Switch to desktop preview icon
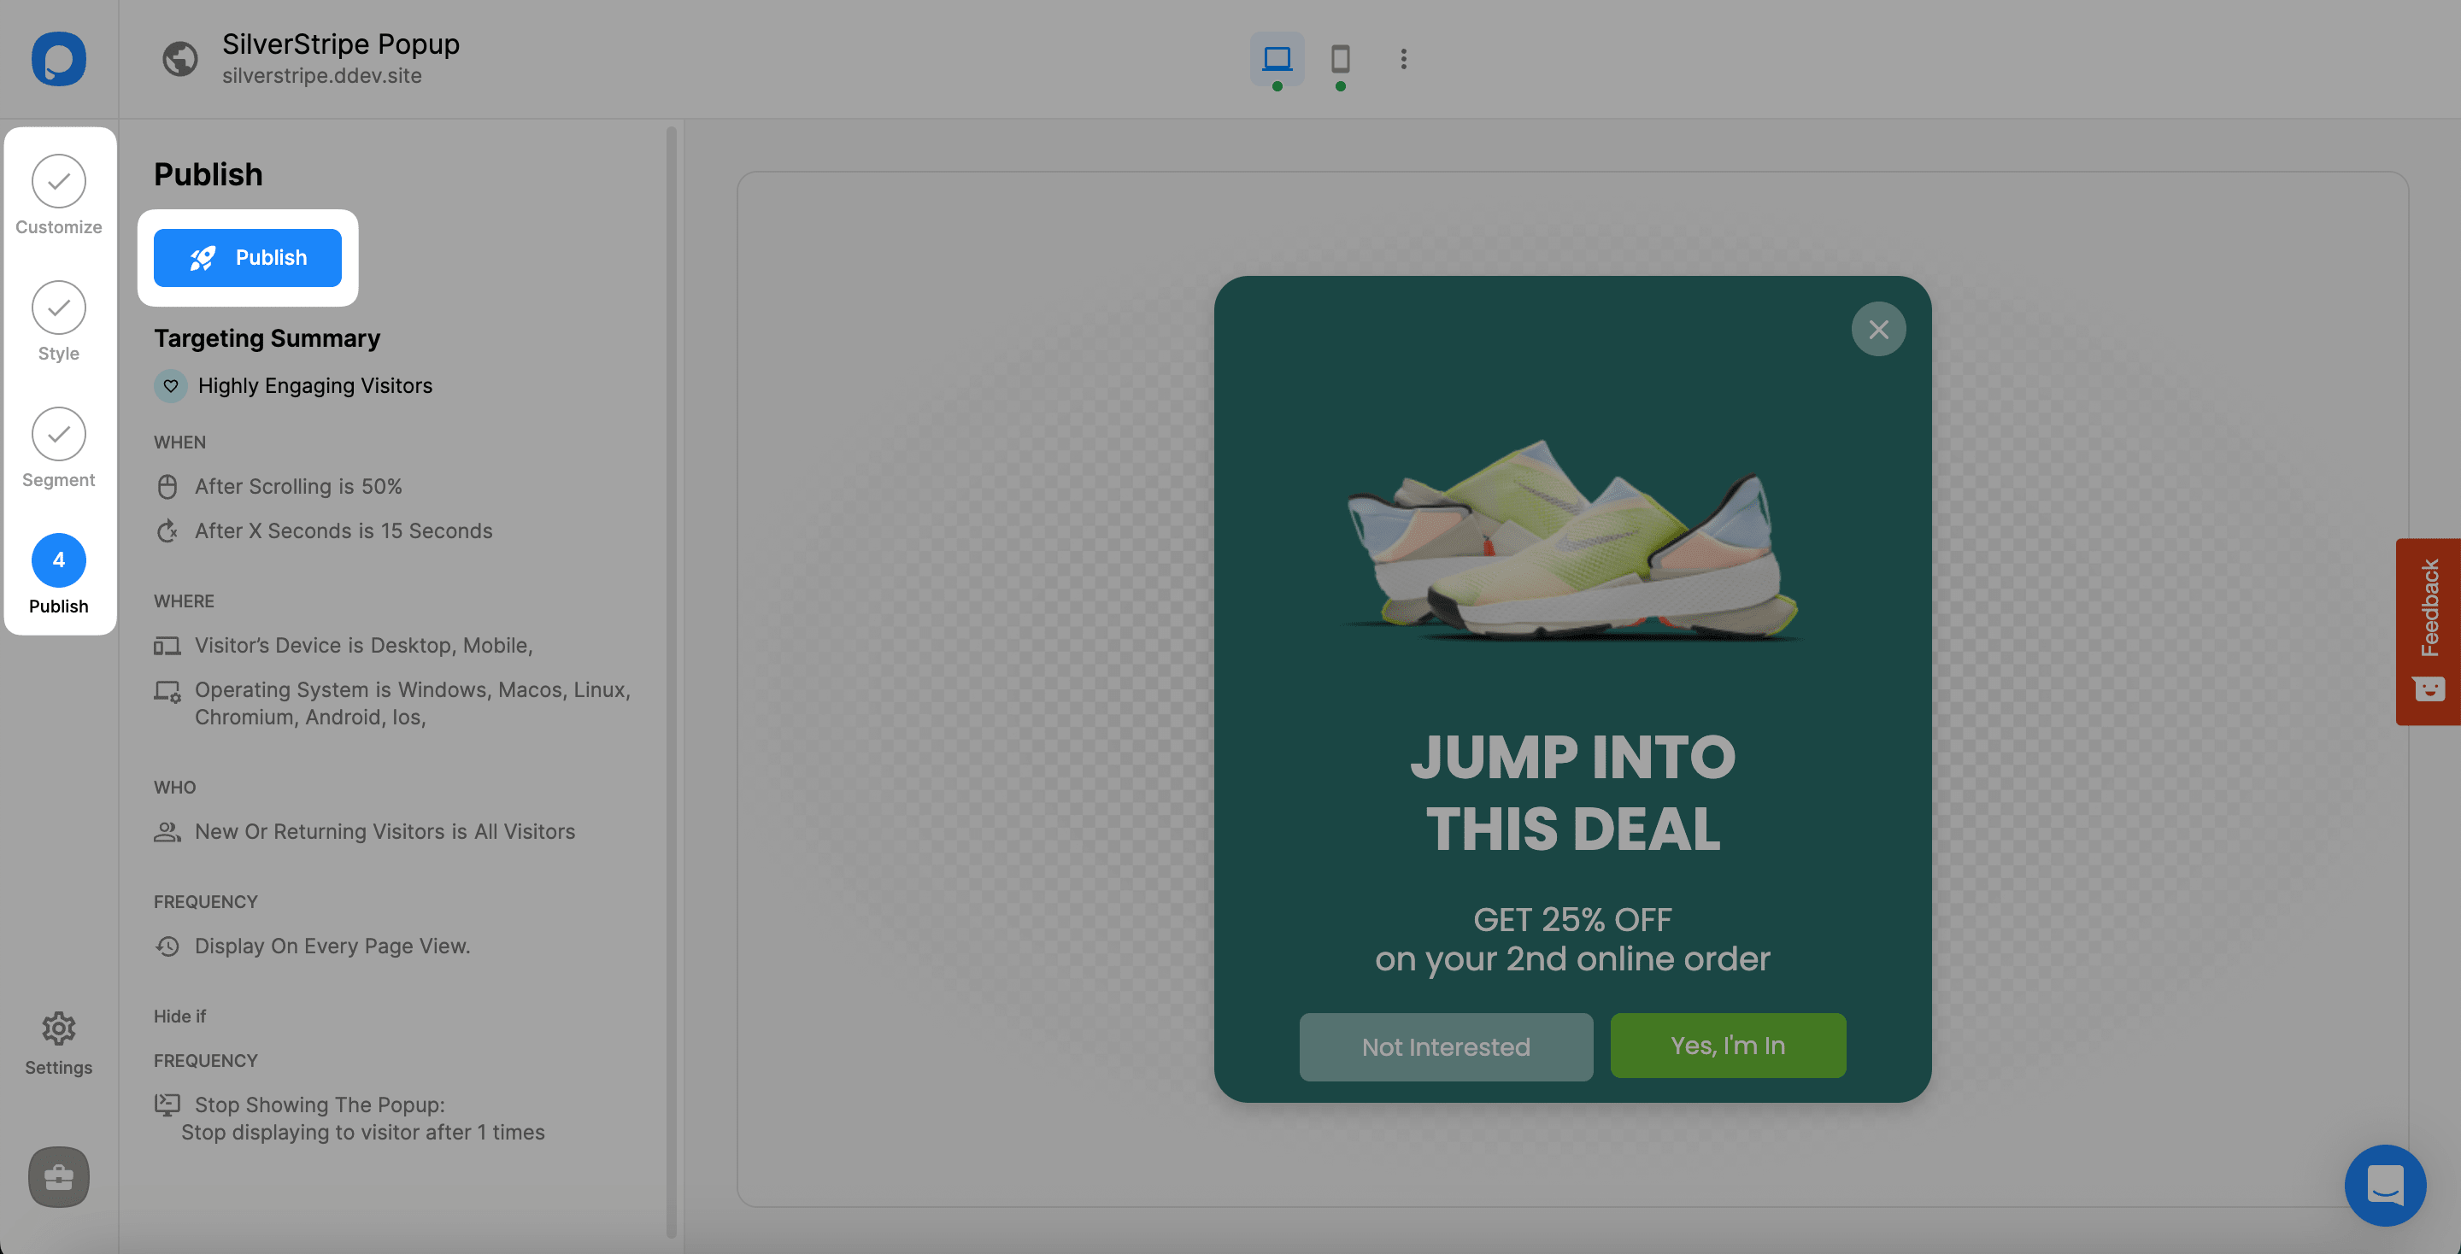 point(1277,58)
